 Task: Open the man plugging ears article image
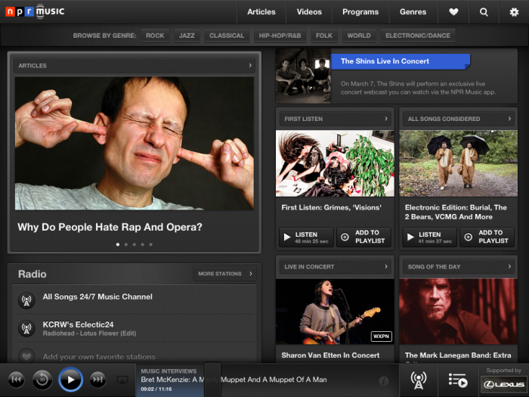point(135,143)
